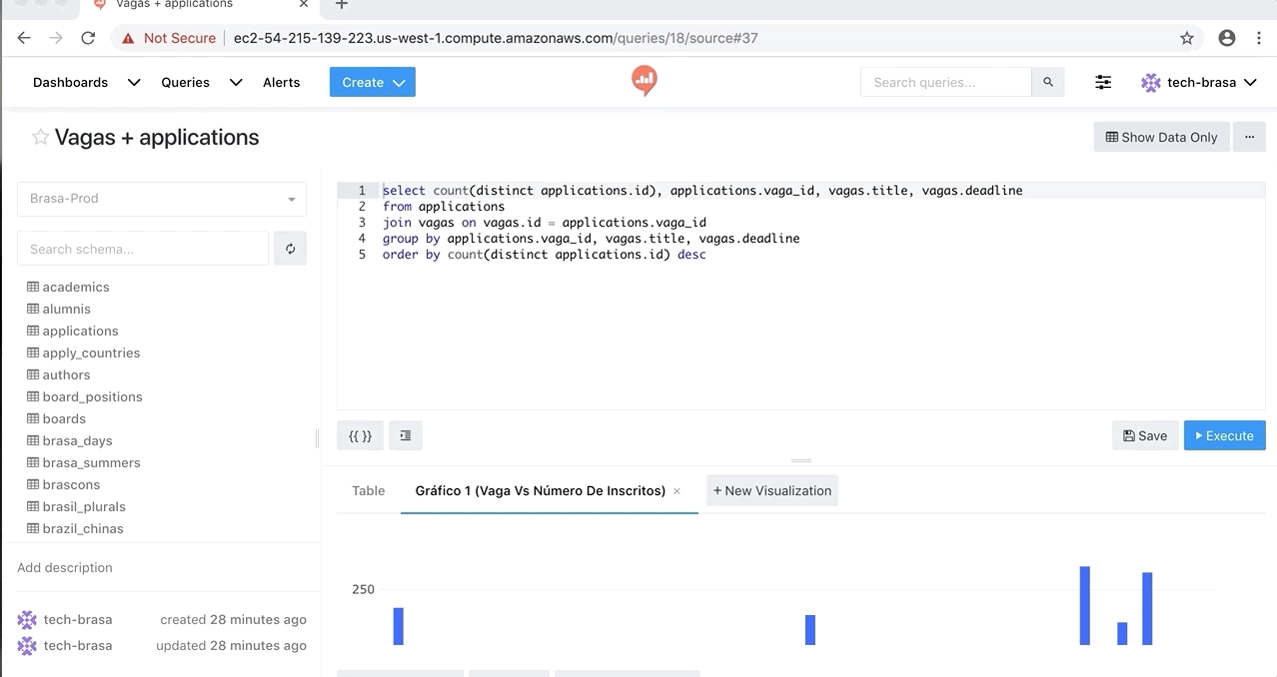
Task: Click the Search schema input field
Action: pyautogui.click(x=143, y=249)
